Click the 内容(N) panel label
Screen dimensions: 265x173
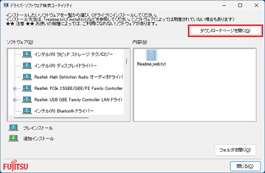point(140,42)
